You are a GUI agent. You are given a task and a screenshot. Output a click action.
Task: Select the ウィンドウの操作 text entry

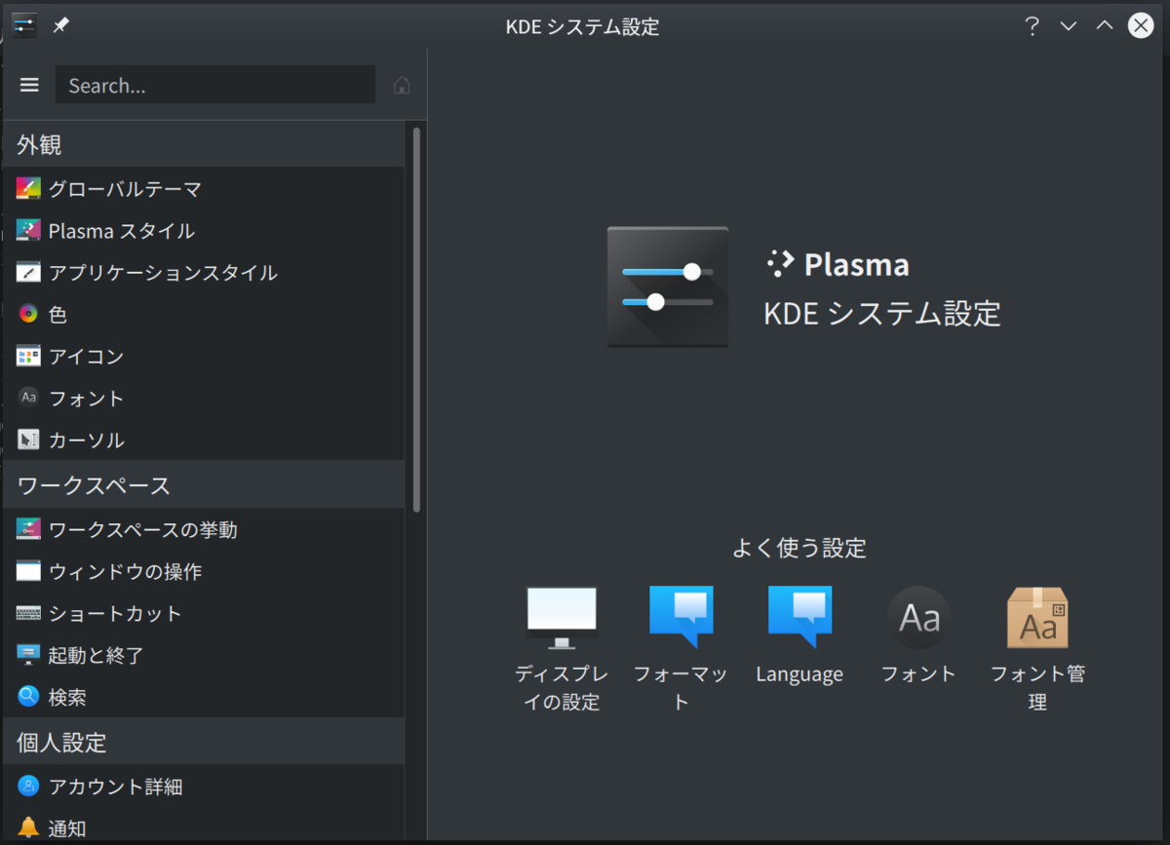(x=125, y=571)
